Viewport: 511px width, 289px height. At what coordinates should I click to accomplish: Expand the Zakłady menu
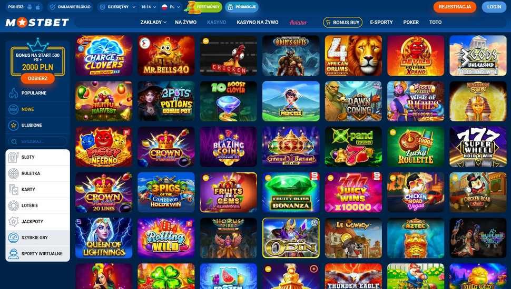pyautogui.click(x=153, y=23)
